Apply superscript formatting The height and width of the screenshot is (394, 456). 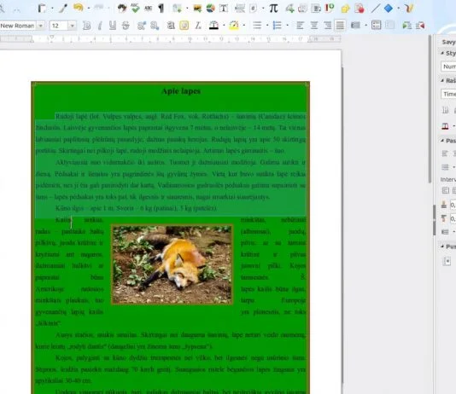coord(142,26)
